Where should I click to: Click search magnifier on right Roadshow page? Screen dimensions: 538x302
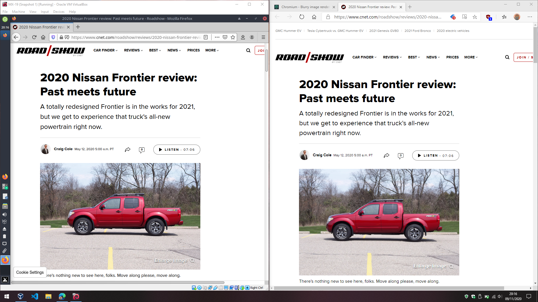pyautogui.click(x=507, y=57)
